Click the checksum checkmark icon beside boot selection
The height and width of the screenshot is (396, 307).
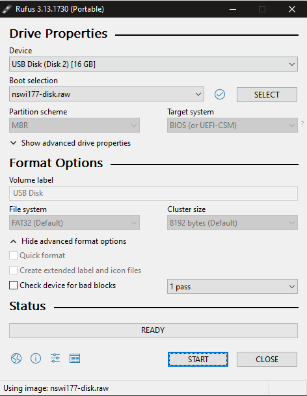[x=220, y=94]
